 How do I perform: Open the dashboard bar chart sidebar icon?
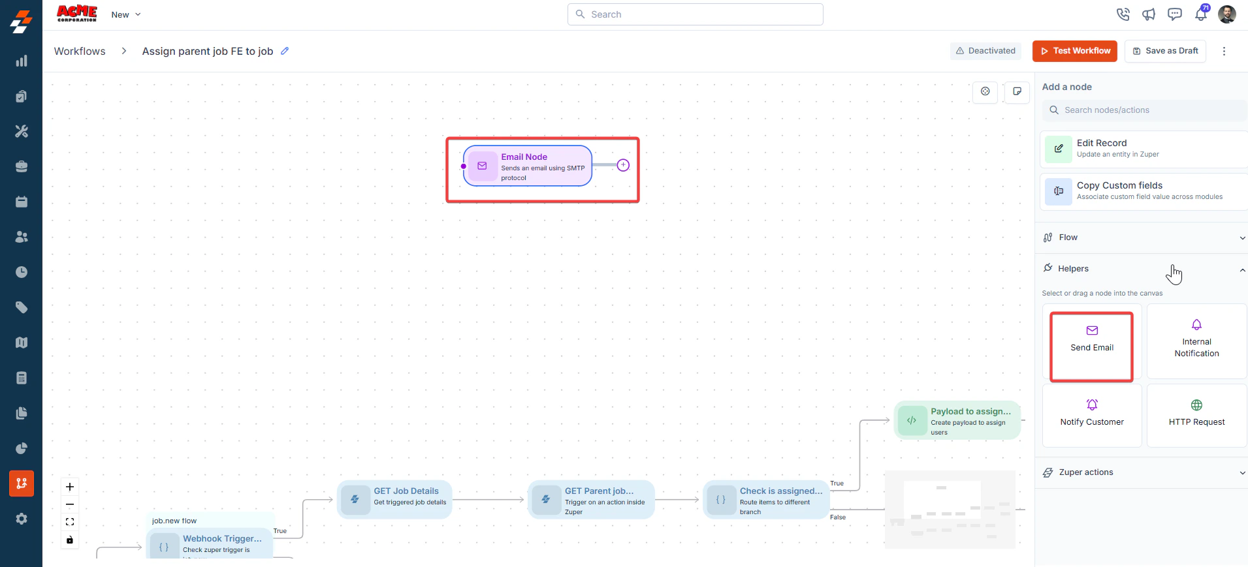tap(22, 61)
